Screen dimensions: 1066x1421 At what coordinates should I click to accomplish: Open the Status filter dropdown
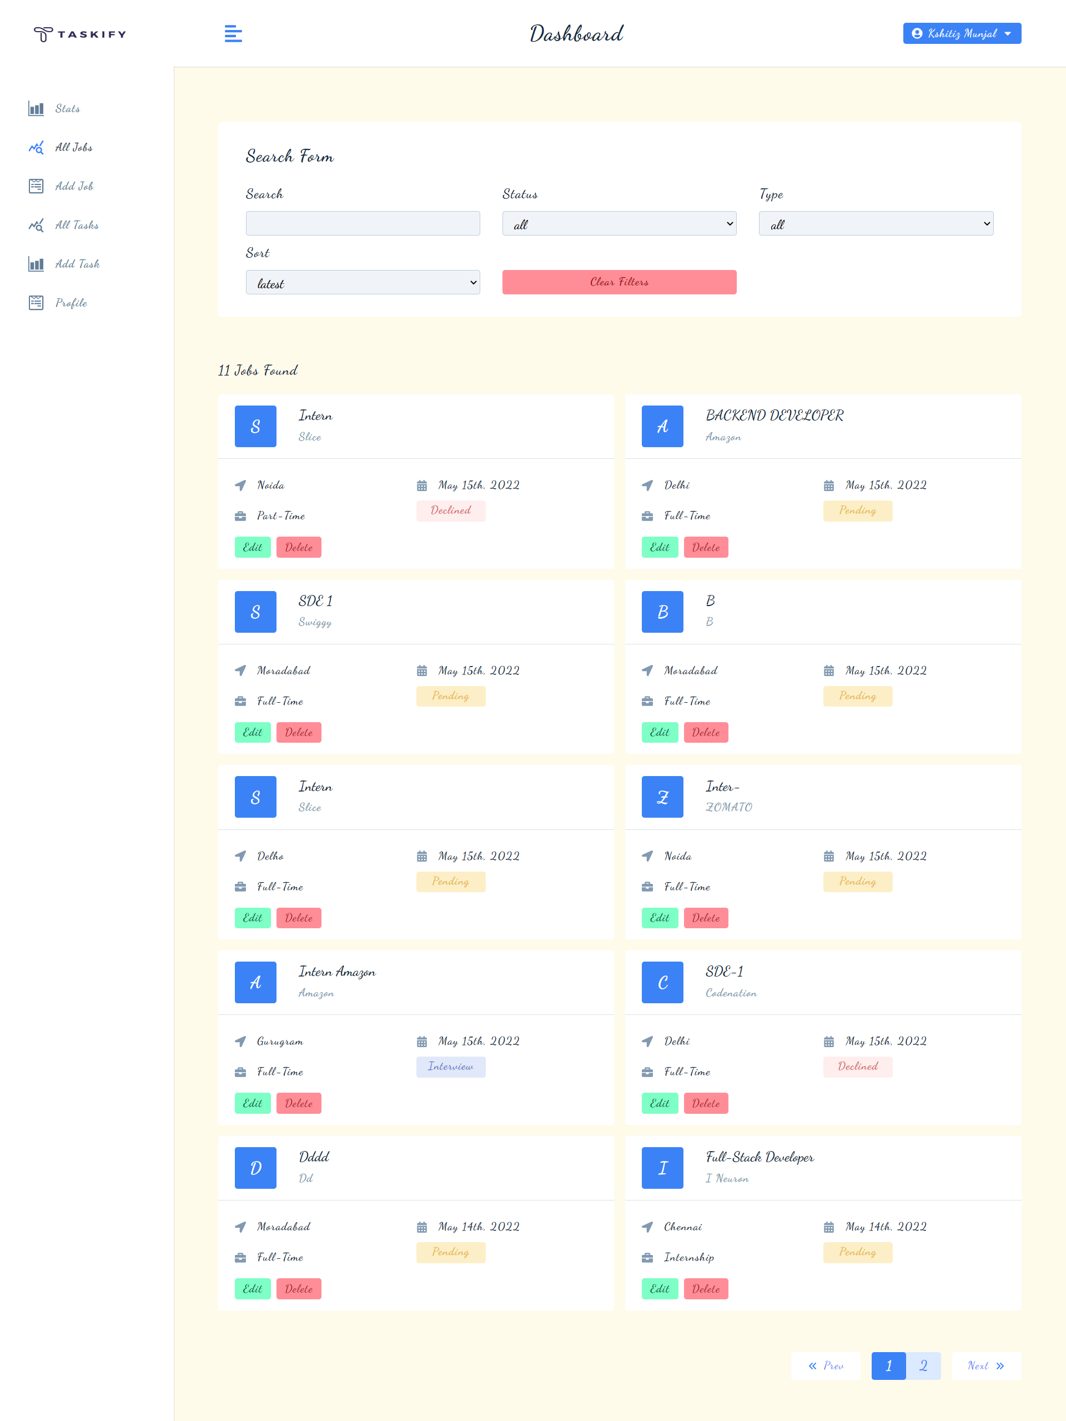pyautogui.click(x=619, y=223)
